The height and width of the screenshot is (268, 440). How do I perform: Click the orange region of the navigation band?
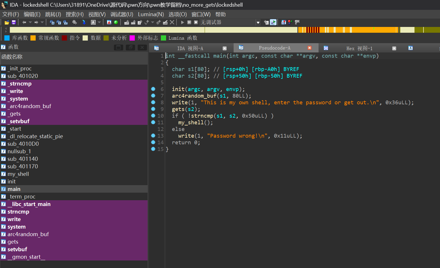pos(374,30)
